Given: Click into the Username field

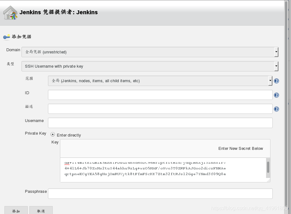Looking at the screenshot, I should (160, 123).
